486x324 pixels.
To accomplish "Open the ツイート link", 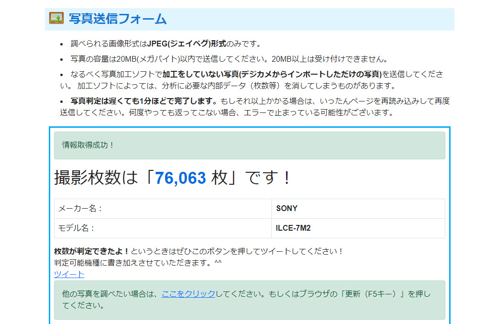I will tap(69, 274).
